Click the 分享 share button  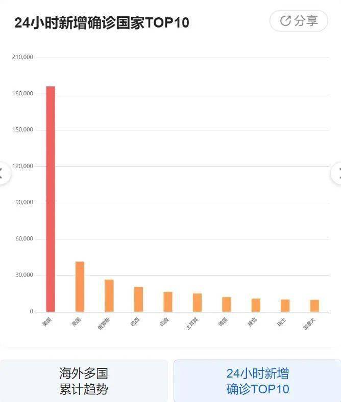coord(299,21)
